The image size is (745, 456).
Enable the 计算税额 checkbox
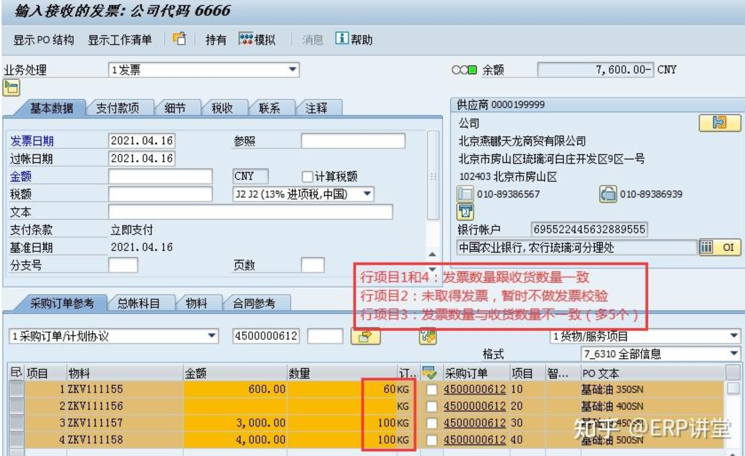click(x=307, y=177)
